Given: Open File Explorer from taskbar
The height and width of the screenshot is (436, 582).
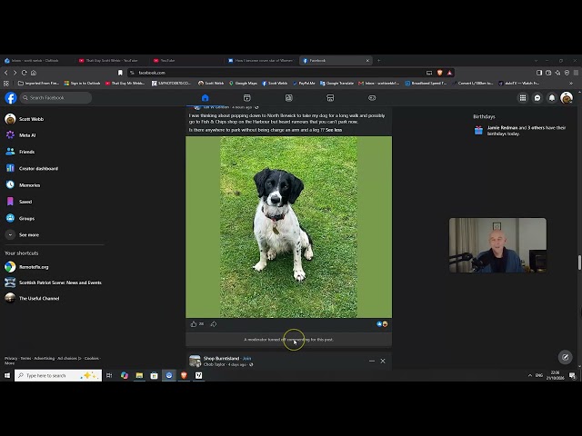Looking at the screenshot, I should click(x=139, y=375).
